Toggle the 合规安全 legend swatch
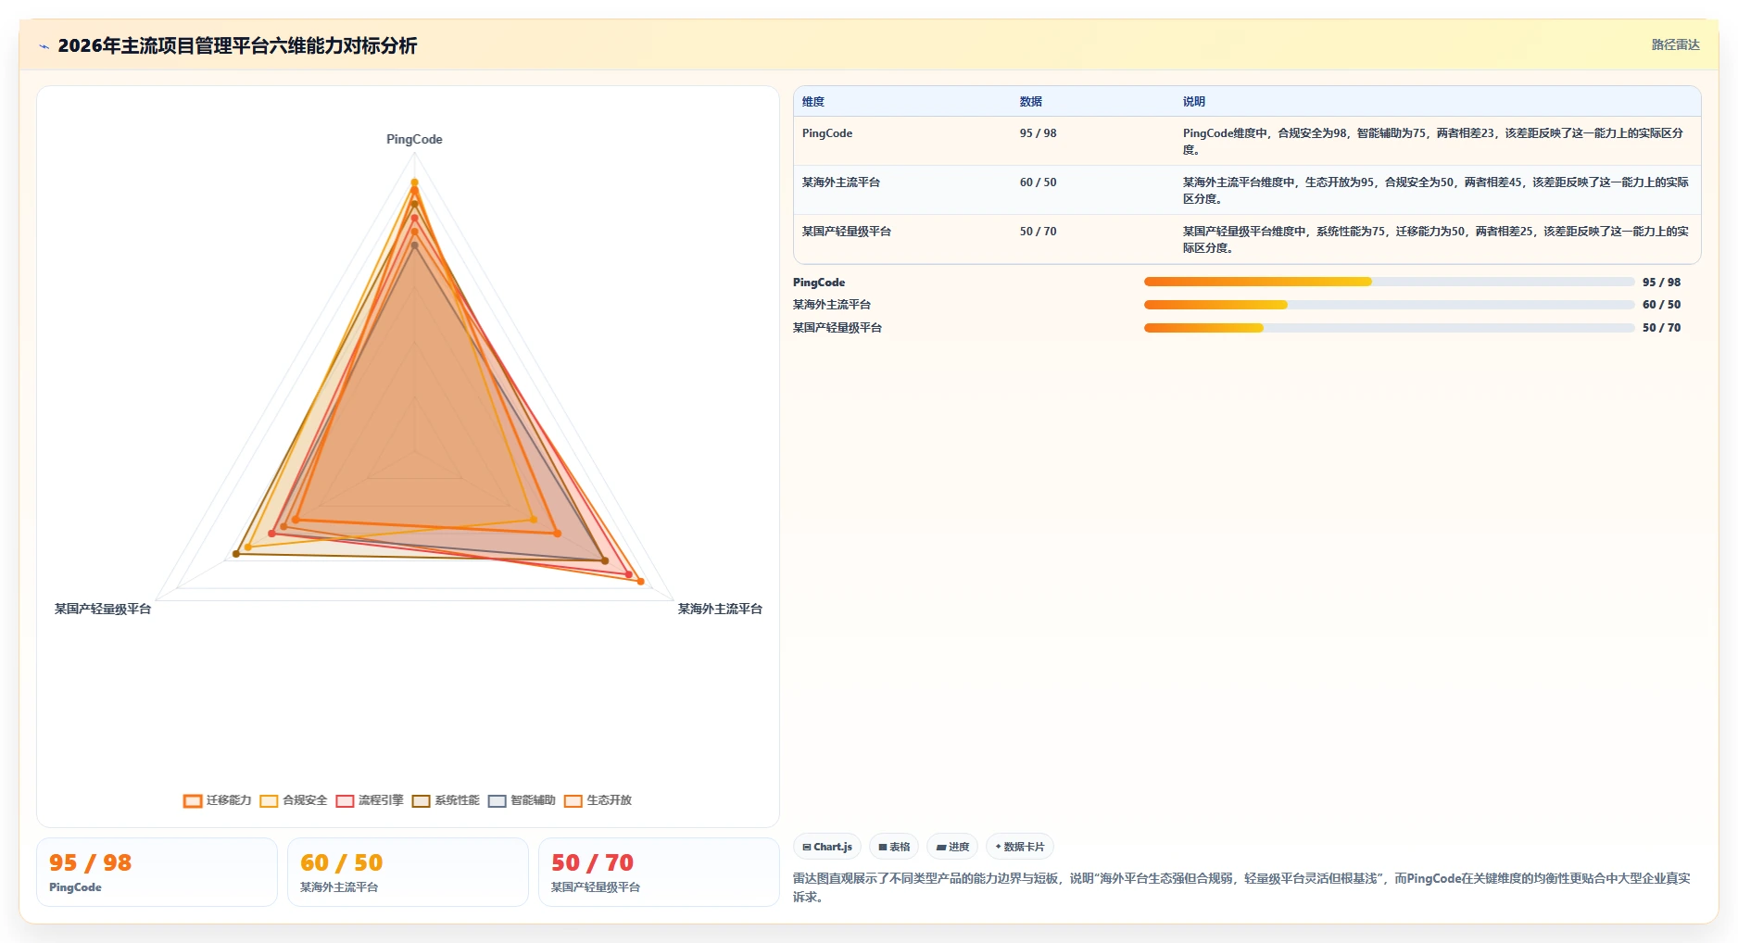 269,801
